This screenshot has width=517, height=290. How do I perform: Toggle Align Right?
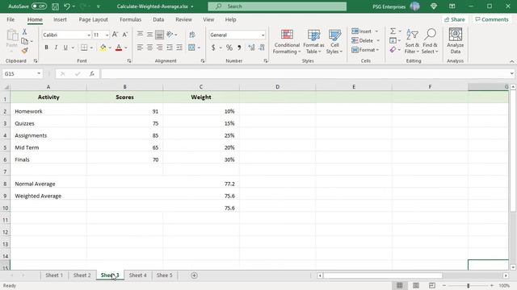(160, 48)
